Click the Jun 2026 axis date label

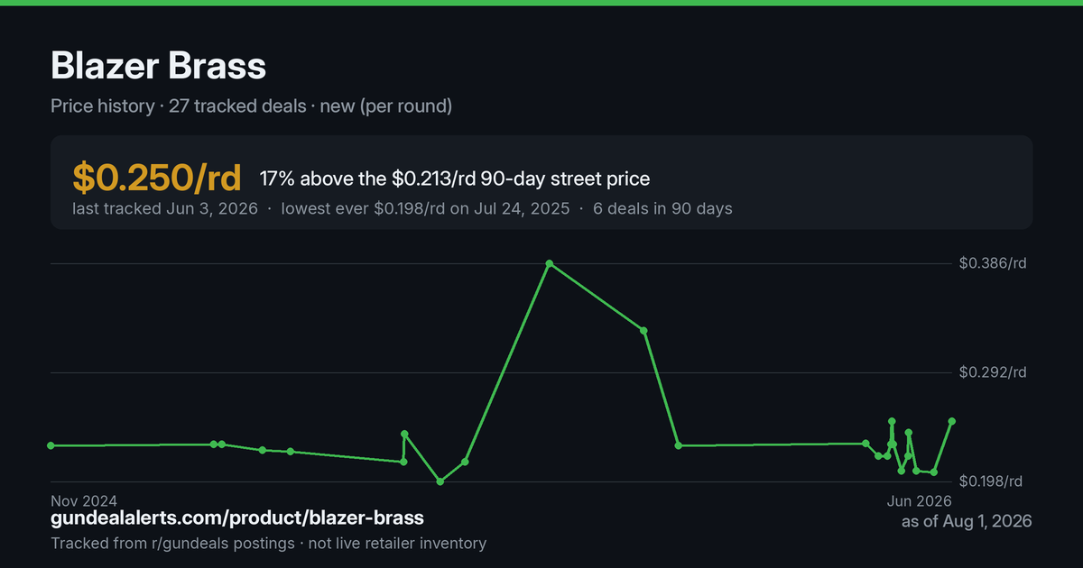pos(919,499)
